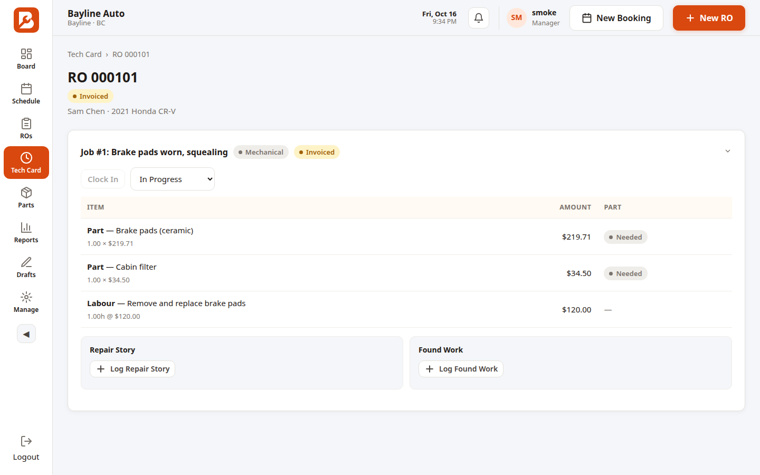Create a New Booking

pyautogui.click(x=616, y=18)
